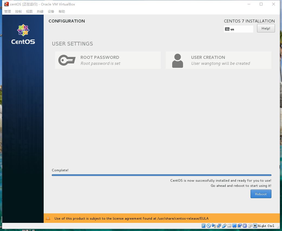Open the USER CREATION settings item
Image resolution: width=282 pixels, height=231 pixels.
[x=218, y=60]
